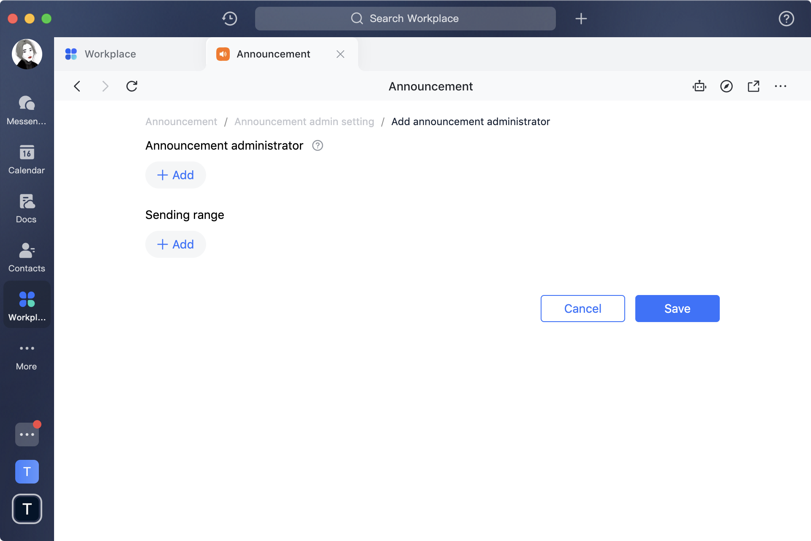
Task: Add an announcement administrator
Action: pos(176,175)
